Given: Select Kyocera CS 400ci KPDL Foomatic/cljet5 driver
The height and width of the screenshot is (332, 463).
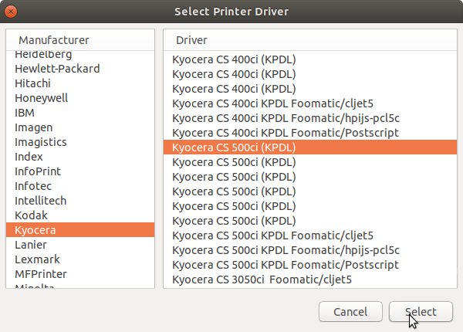Looking at the screenshot, I should (x=310, y=103).
